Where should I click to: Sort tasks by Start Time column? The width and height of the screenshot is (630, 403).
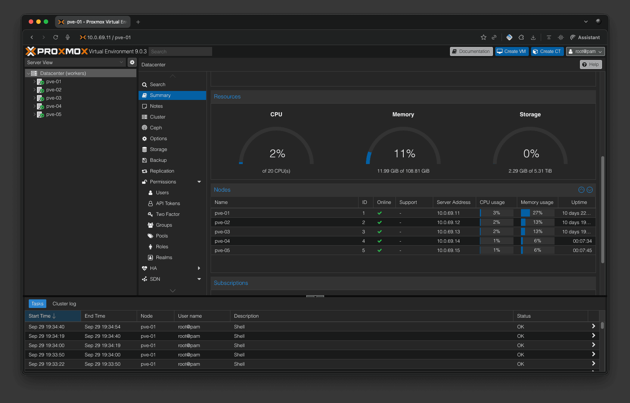coord(53,316)
